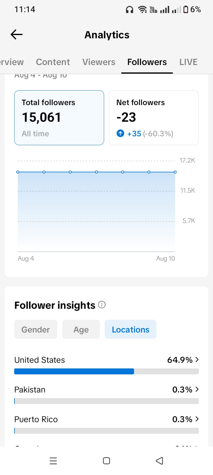Screen dimensions: 213x475
Task: Expand Pakistan location chevron
Action: pyautogui.click(x=197, y=389)
